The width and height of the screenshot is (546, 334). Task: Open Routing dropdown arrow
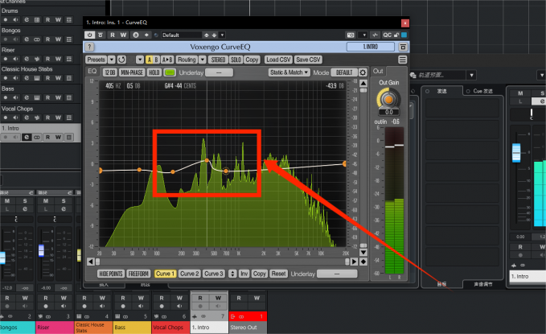point(203,60)
